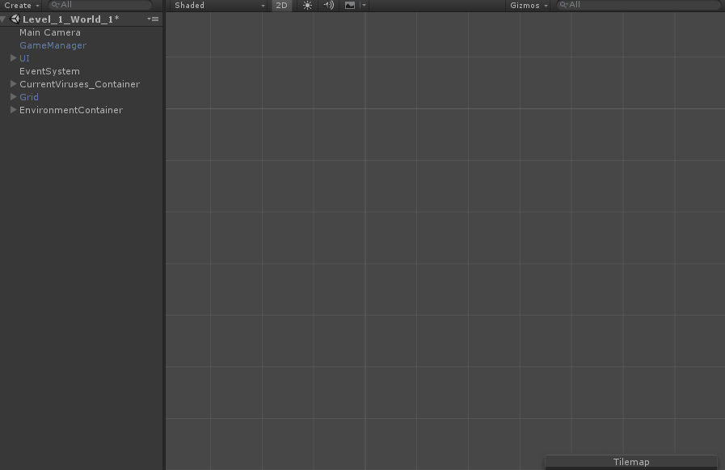Open the Create dropdown in Hierarchy
The image size is (725, 470).
point(21,6)
